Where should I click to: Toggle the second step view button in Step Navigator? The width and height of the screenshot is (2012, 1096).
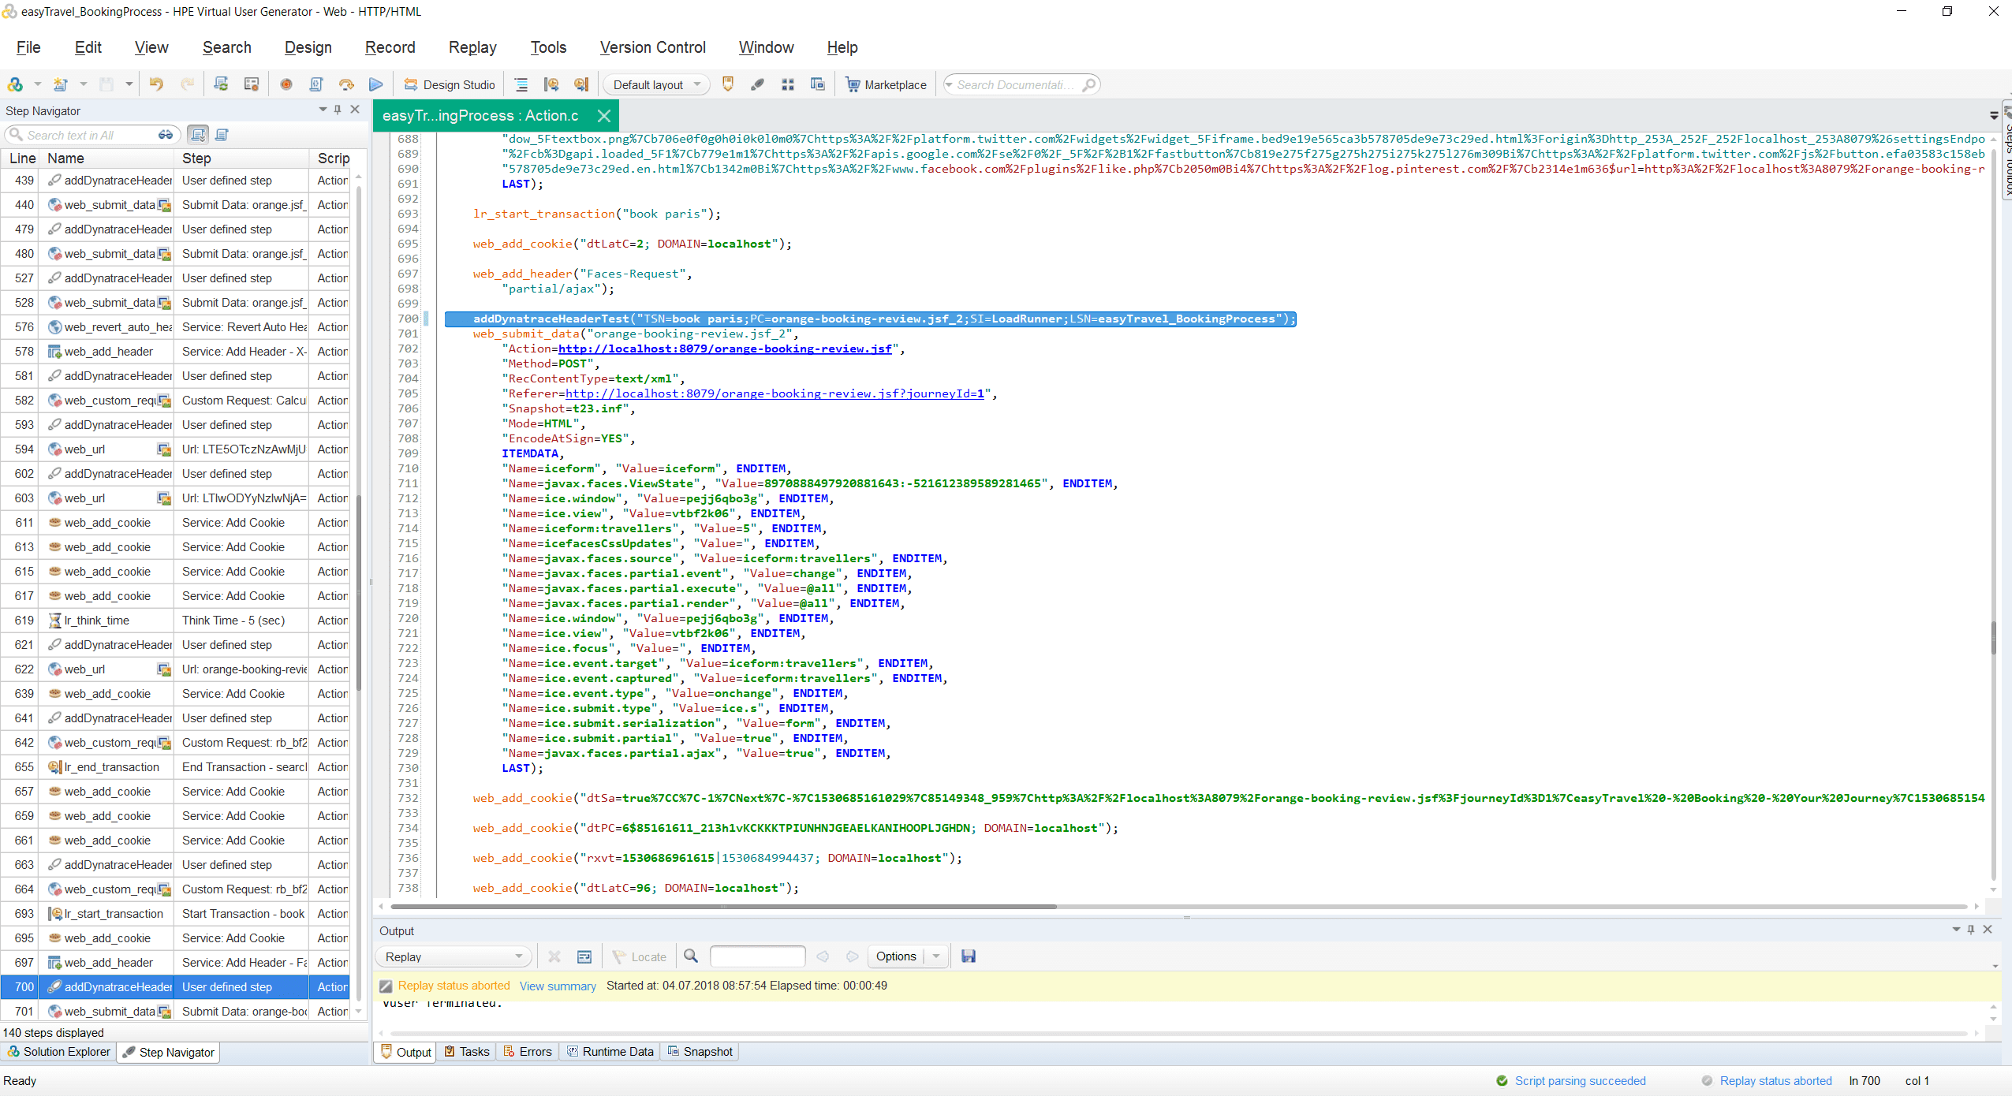(x=222, y=135)
